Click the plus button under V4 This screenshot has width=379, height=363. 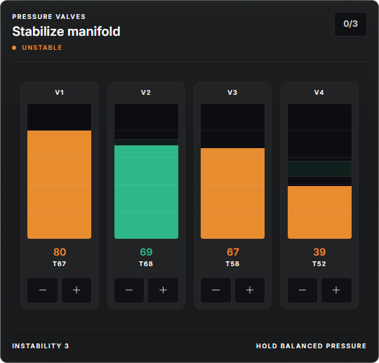(x=336, y=290)
